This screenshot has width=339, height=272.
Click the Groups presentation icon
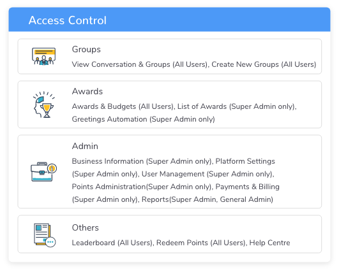click(x=43, y=56)
